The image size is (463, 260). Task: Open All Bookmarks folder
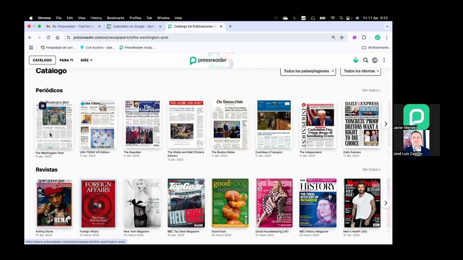[x=375, y=48]
